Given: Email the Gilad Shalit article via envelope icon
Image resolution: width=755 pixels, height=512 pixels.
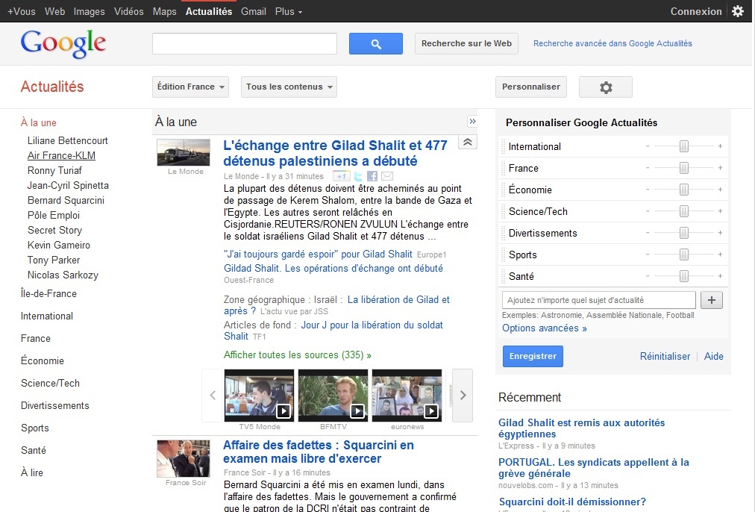Looking at the screenshot, I should [387, 176].
